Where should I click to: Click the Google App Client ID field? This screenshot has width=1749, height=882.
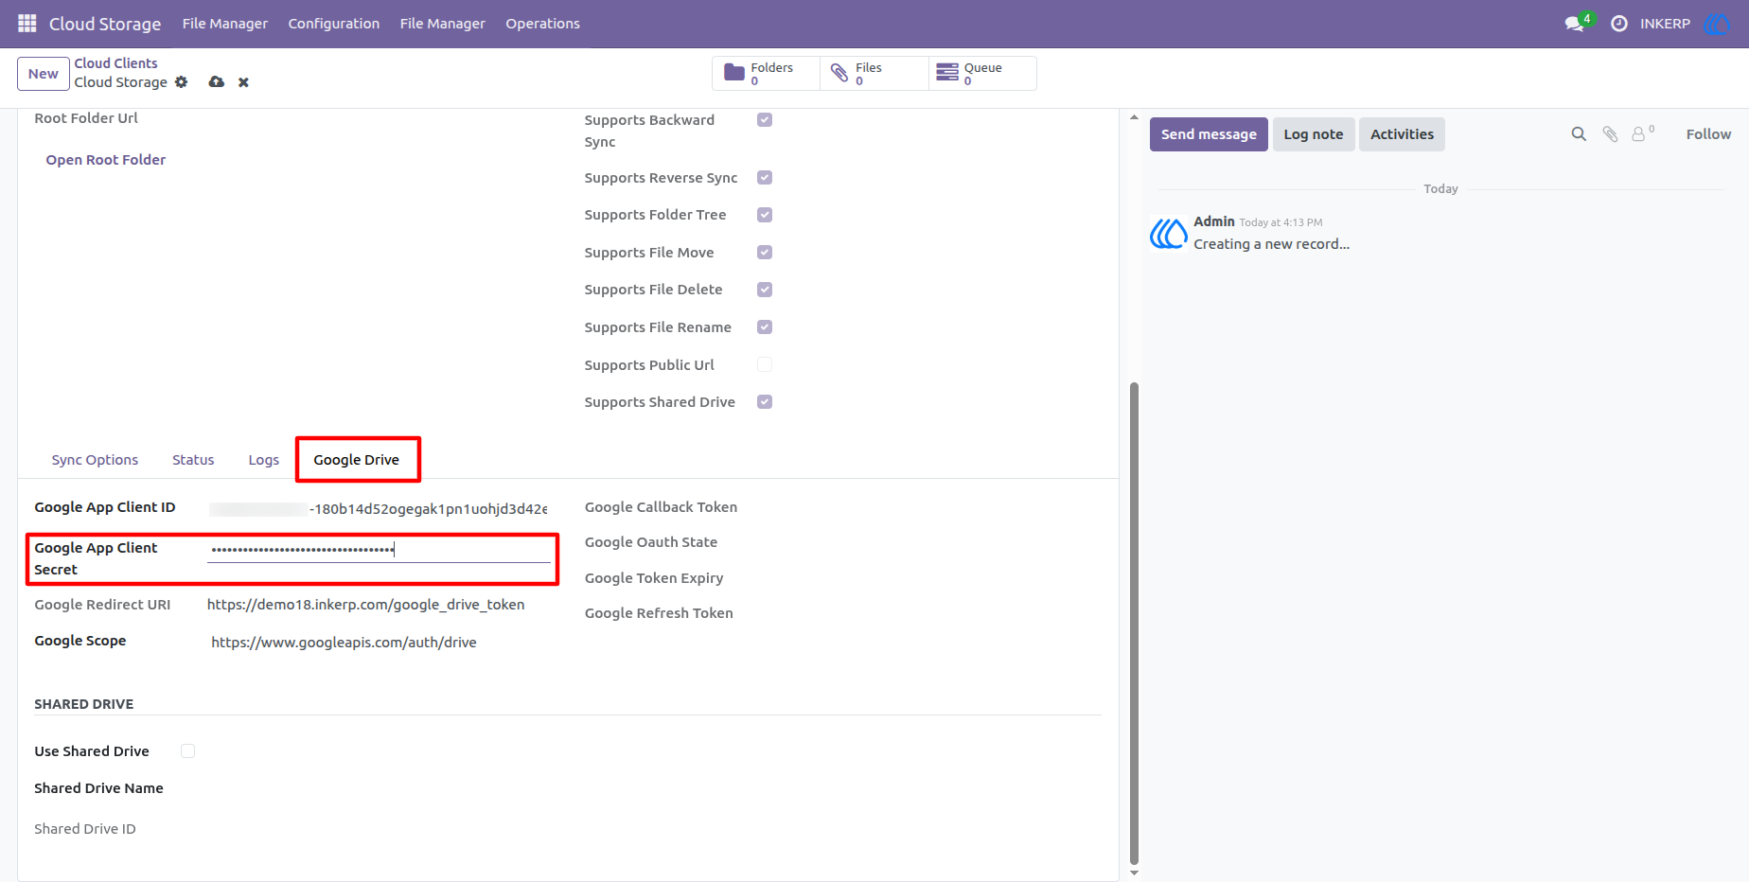[x=379, y=509]
